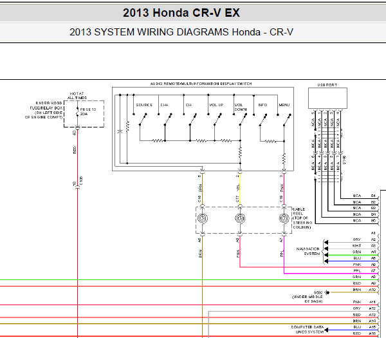Click connector pin A4
386x338 pixels.
tap(373, 252)
